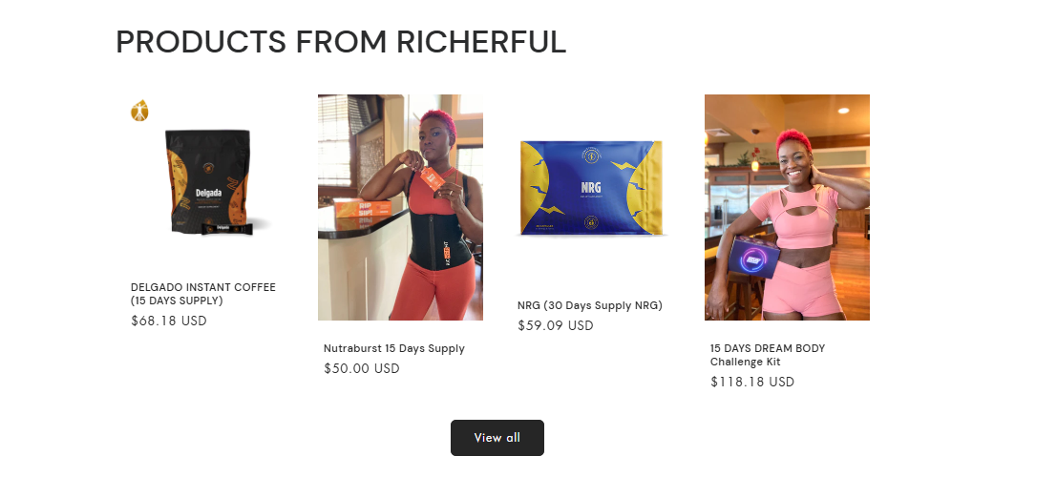Click the NRG logo text on the package

tap(591, 187)
